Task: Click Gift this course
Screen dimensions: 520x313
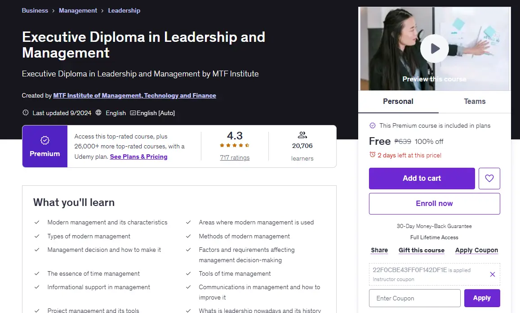Action: tap(422, 250)
